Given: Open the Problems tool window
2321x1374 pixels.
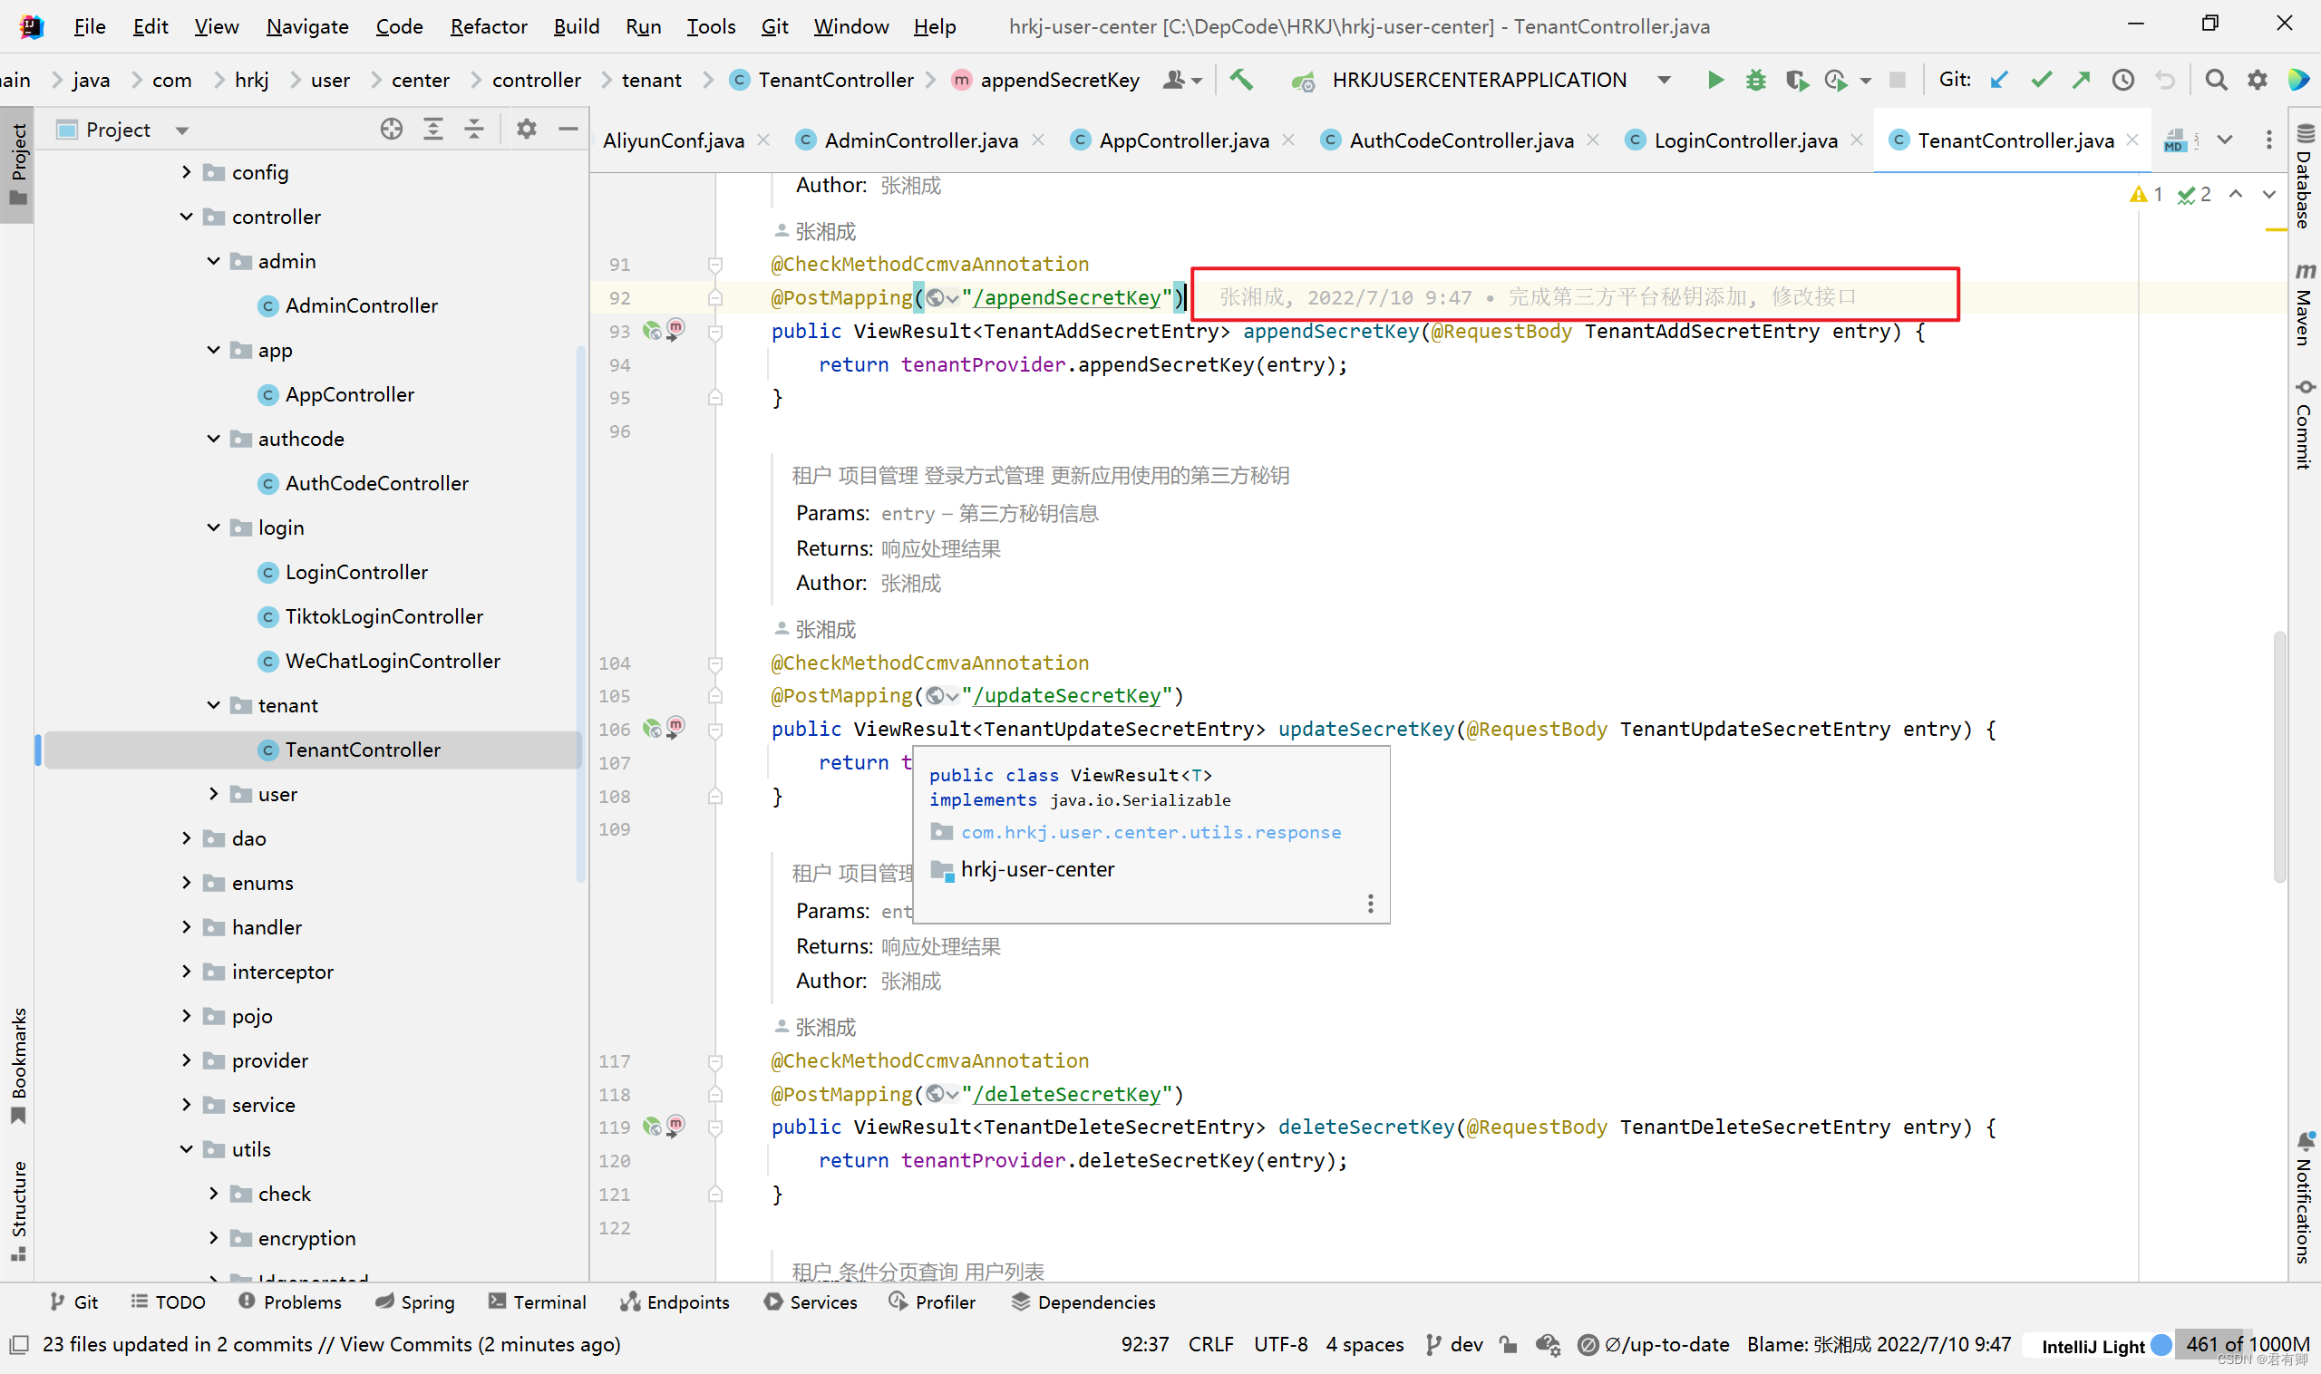Looking at the screenshot, I should pos(290,1301).
